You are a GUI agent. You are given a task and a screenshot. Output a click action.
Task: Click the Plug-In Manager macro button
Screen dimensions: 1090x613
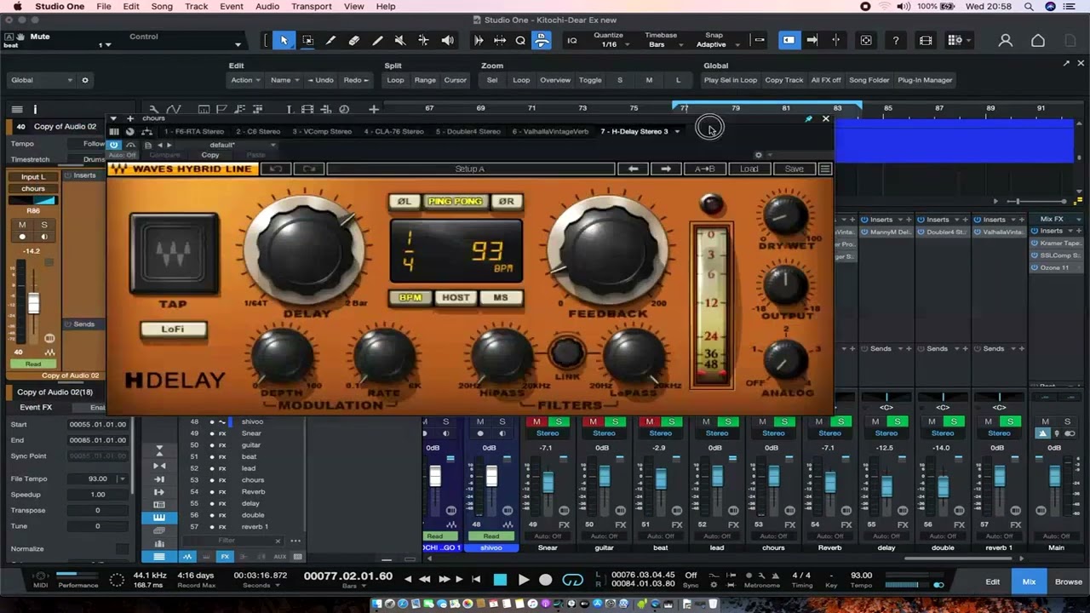point(925,80)
